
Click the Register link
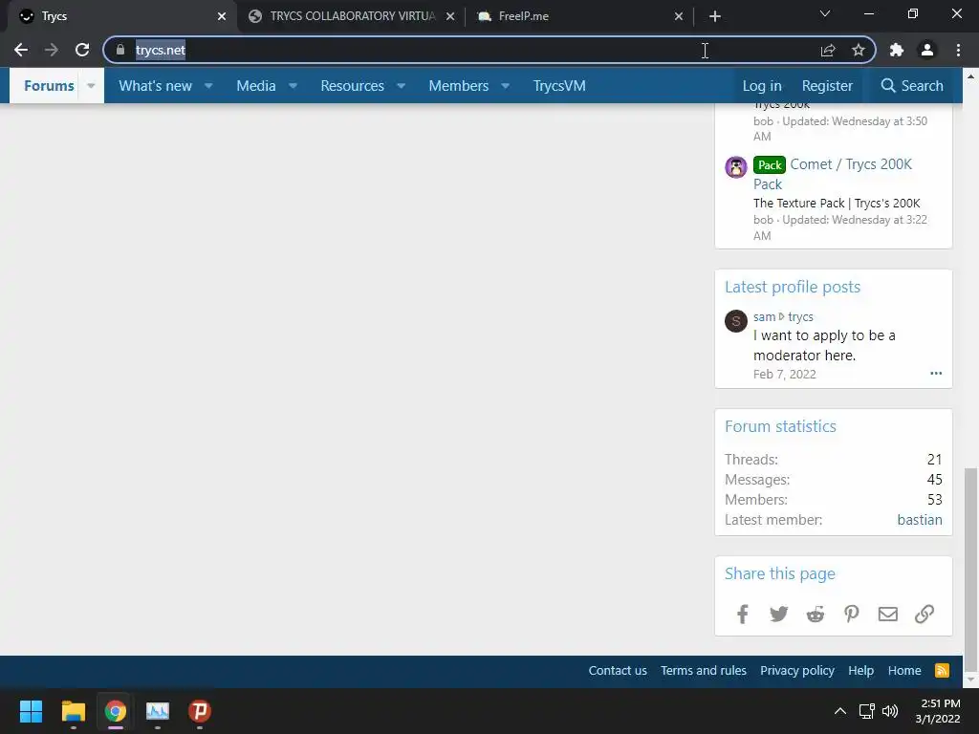827,86
